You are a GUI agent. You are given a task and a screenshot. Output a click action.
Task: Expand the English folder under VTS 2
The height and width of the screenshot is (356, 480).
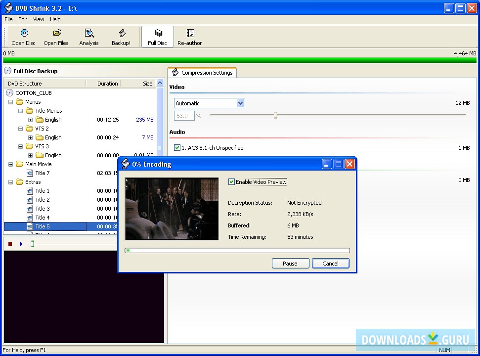[31, 137]
